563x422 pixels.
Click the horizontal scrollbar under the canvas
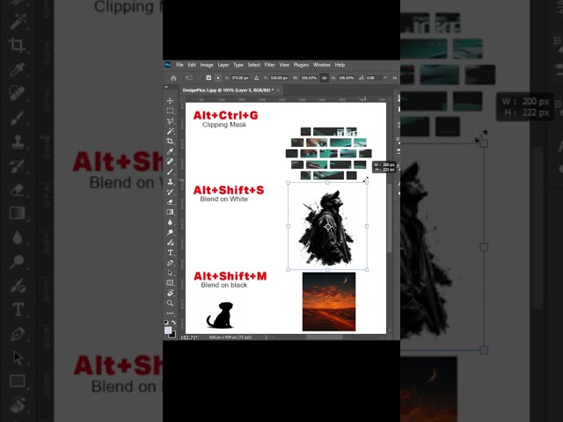pyautogui.click(x=325, y=338)
